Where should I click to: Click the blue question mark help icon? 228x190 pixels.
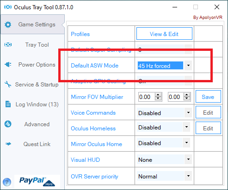coord(7,182)
